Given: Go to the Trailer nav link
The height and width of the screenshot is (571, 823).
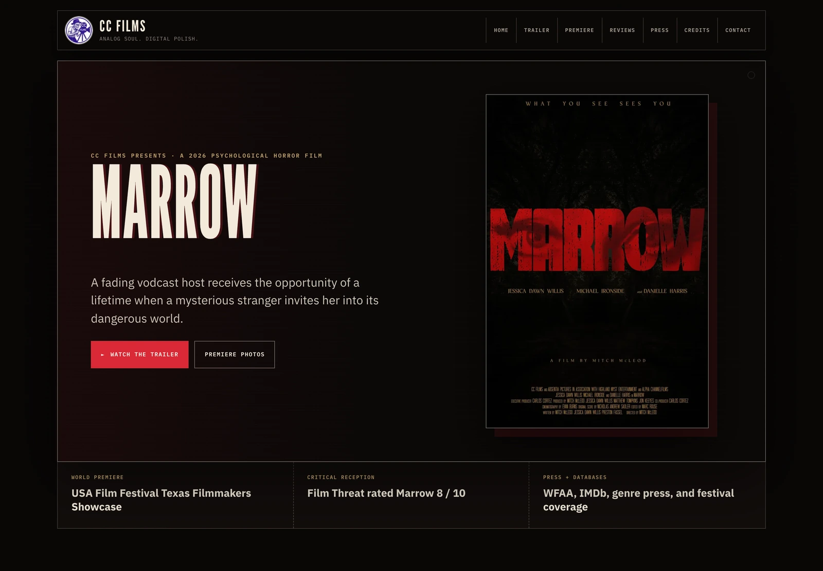Looking at the screenshot, I should tap(536, 30).
